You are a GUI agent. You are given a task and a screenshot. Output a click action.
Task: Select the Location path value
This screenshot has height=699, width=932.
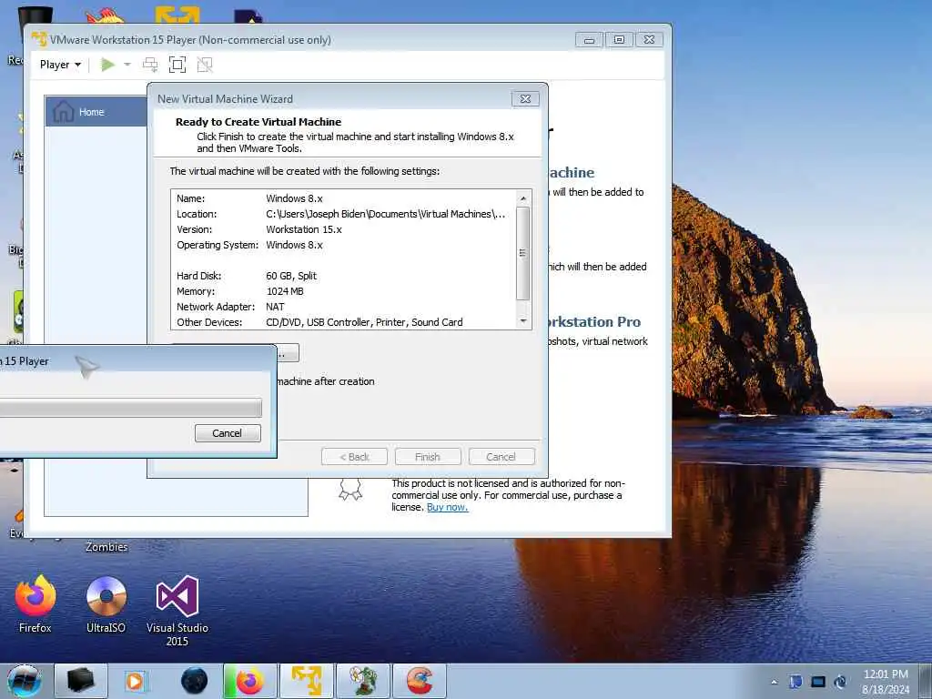[386, 214]
